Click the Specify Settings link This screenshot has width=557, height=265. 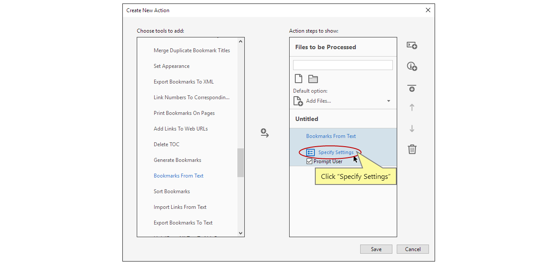(336, 153)
